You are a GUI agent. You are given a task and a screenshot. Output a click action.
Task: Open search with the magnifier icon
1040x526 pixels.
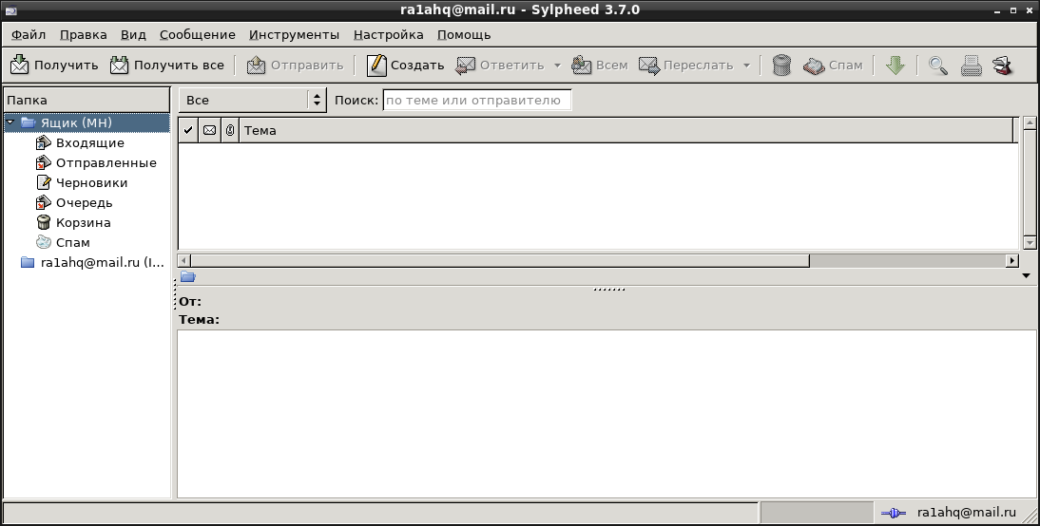pyautogui.click(x=938, y=65)
